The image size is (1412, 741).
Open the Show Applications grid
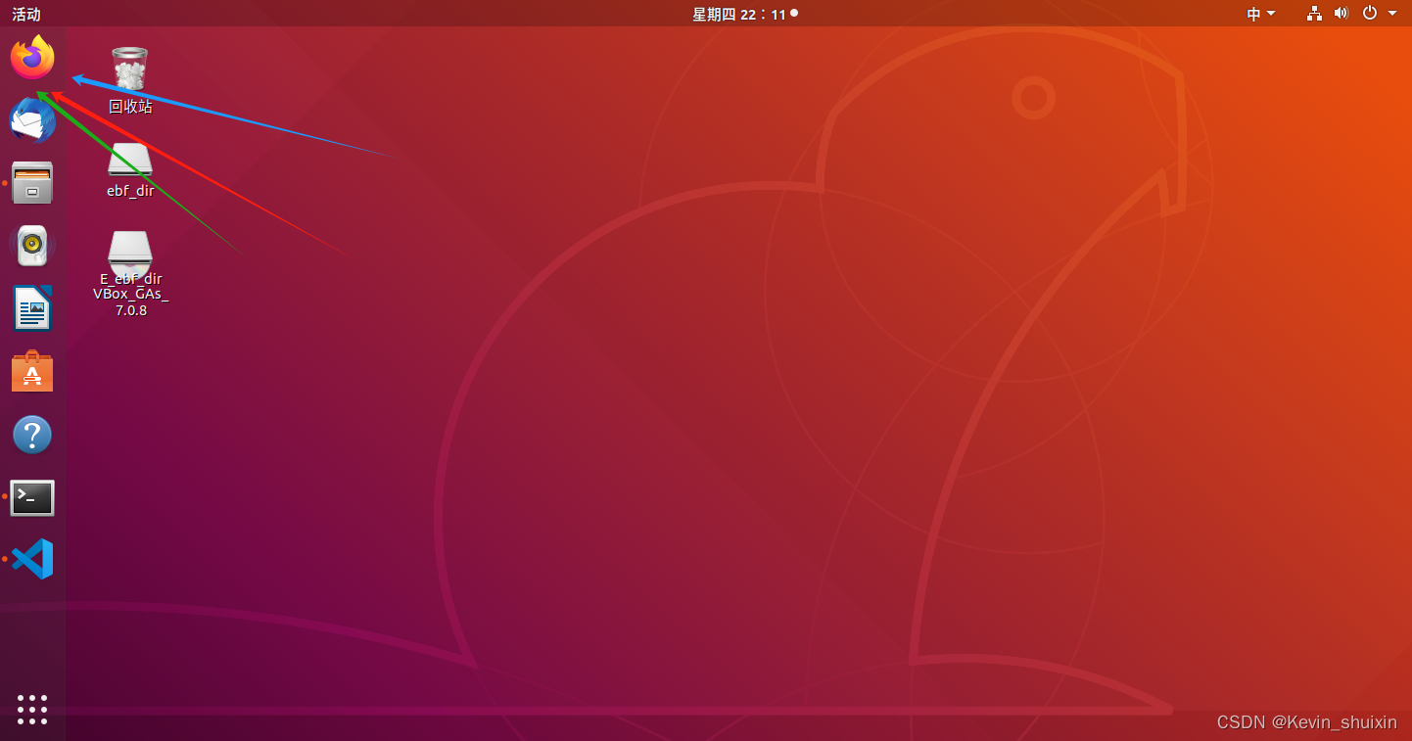click(x=32, y=710)
